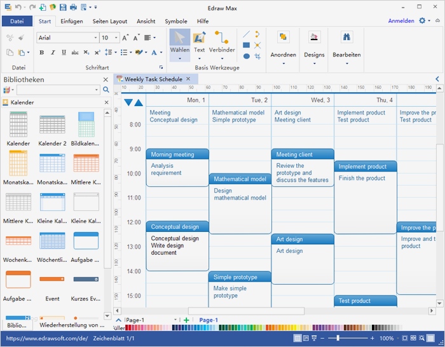Select the Verbinder connector tool

coord(222,44)
